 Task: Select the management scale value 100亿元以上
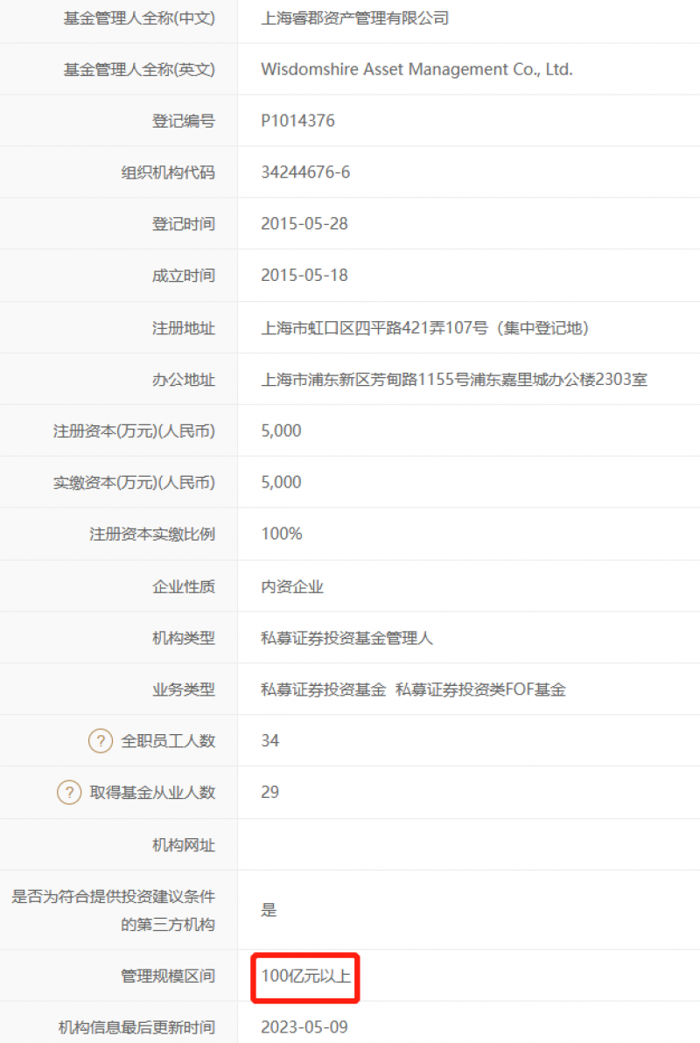[305, 976]
